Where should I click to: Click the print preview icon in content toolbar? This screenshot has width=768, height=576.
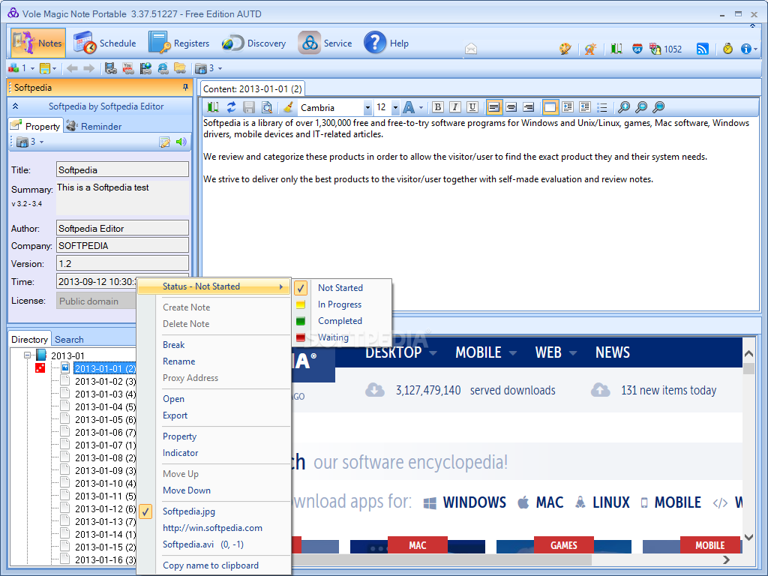(x=267, y=107)
